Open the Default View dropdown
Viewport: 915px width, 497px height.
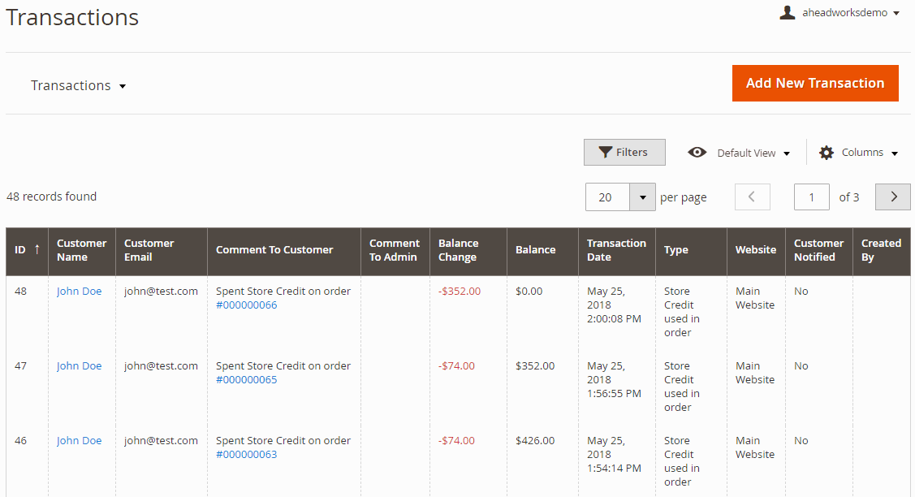pos(753,153)
